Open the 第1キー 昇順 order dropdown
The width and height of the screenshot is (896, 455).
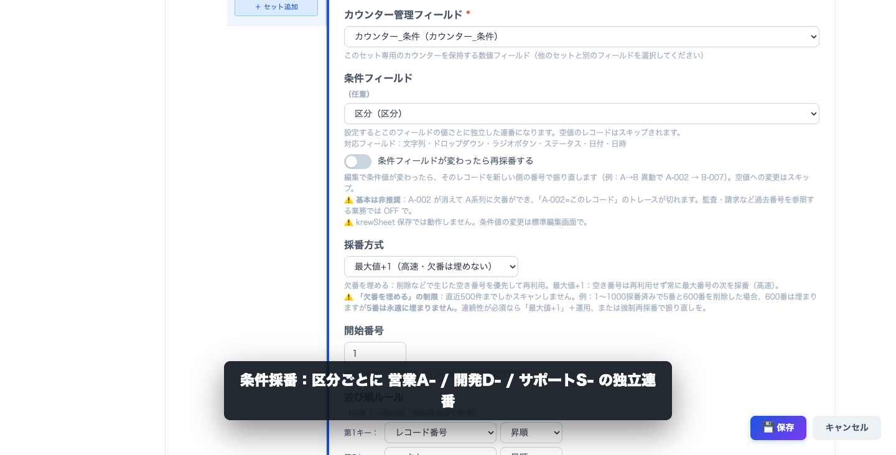pos(531,433)
